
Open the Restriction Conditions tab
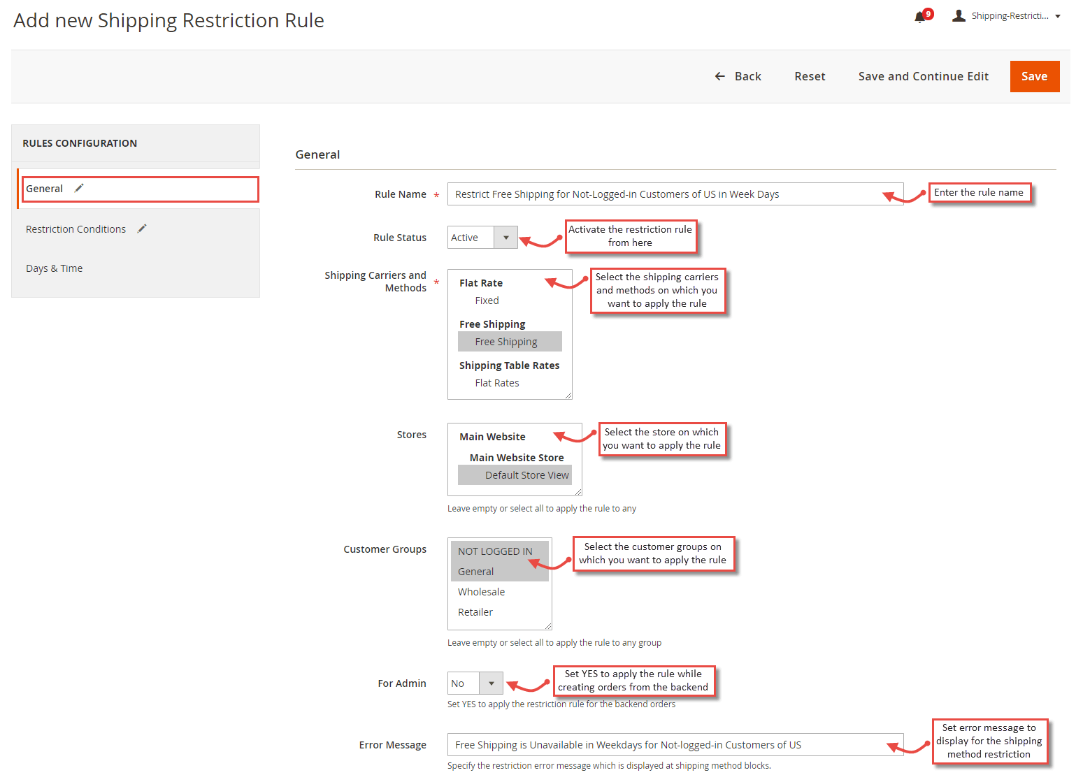(x=76, y=229)
